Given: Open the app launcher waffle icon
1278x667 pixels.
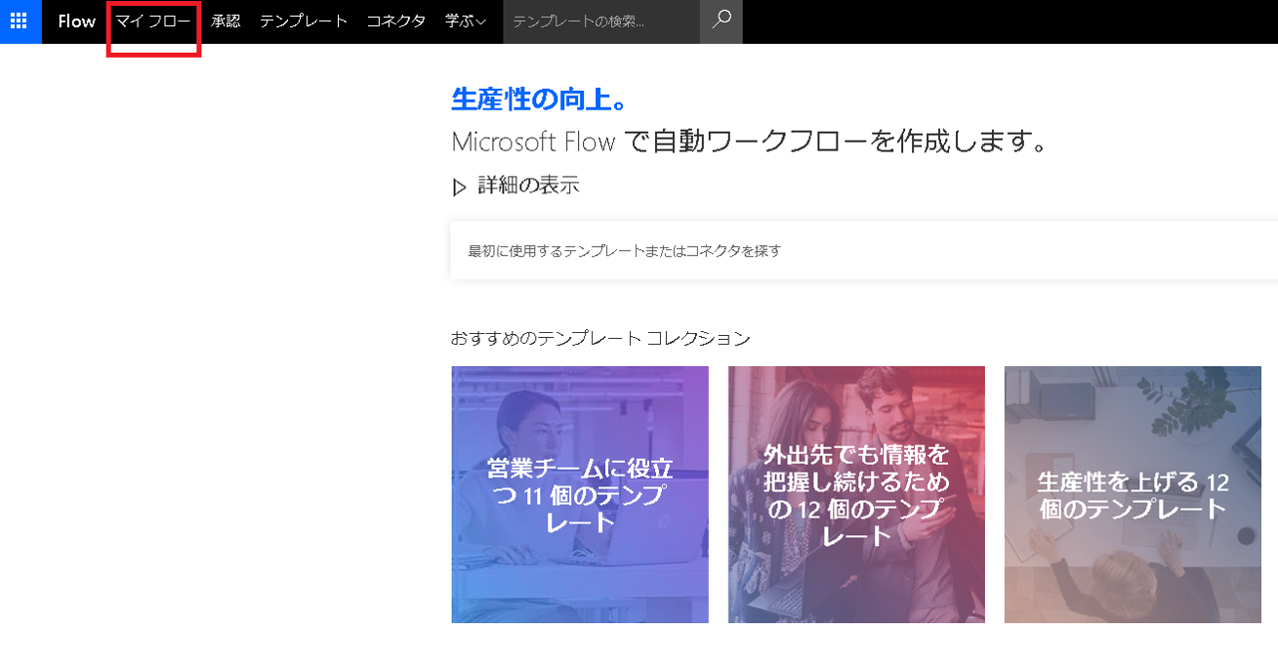Looking at the screenshot, I should [20, 21].
